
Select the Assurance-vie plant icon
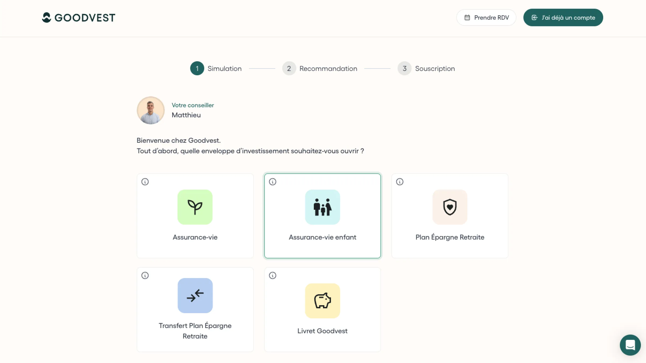click(195, 207)
